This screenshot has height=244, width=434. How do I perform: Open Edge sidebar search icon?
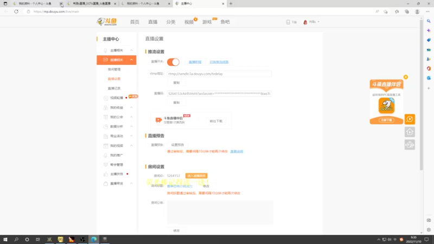429,21
